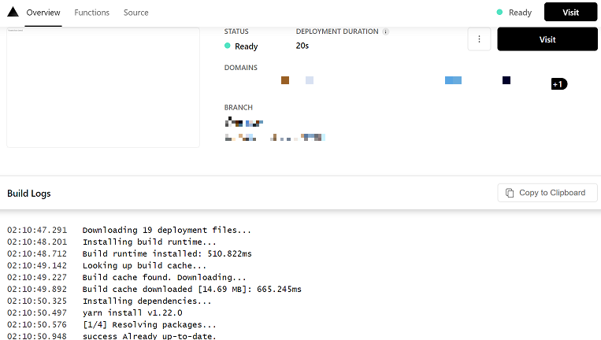Viewport: 601px width, 340px height.
Task: Click the clipboard icon in Copy button
Action: [510, 193]
